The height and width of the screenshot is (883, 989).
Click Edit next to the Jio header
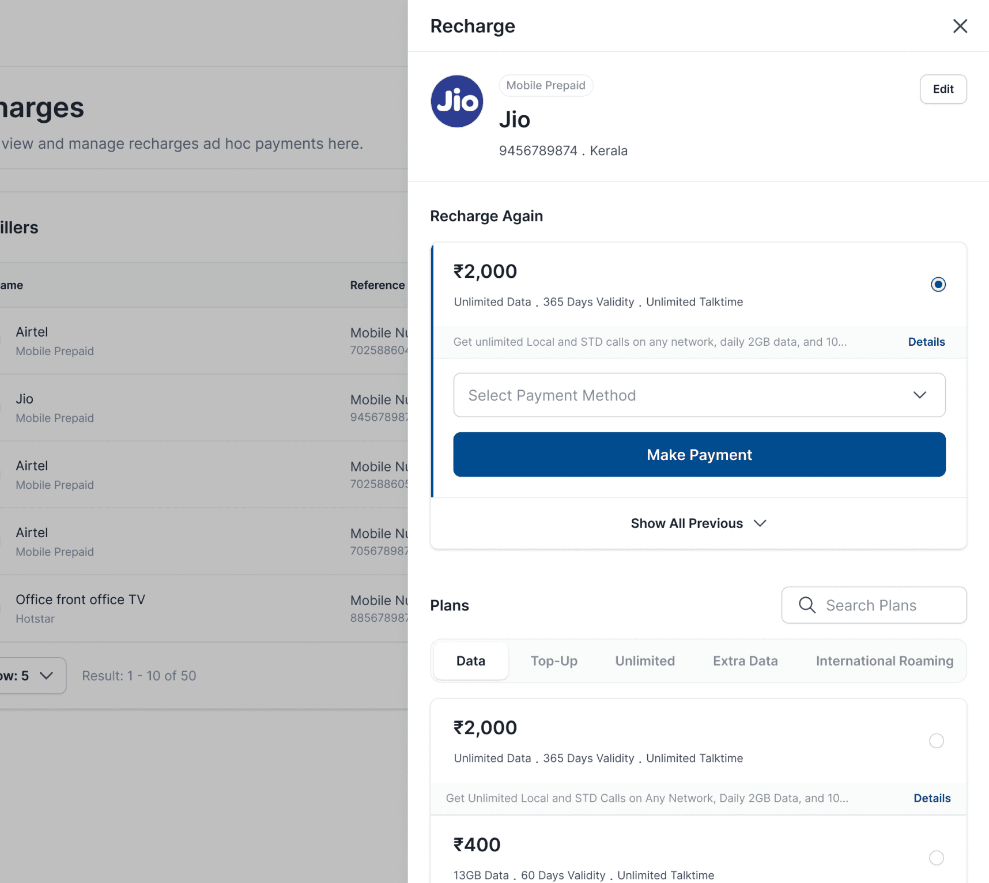tap(943, 89)
